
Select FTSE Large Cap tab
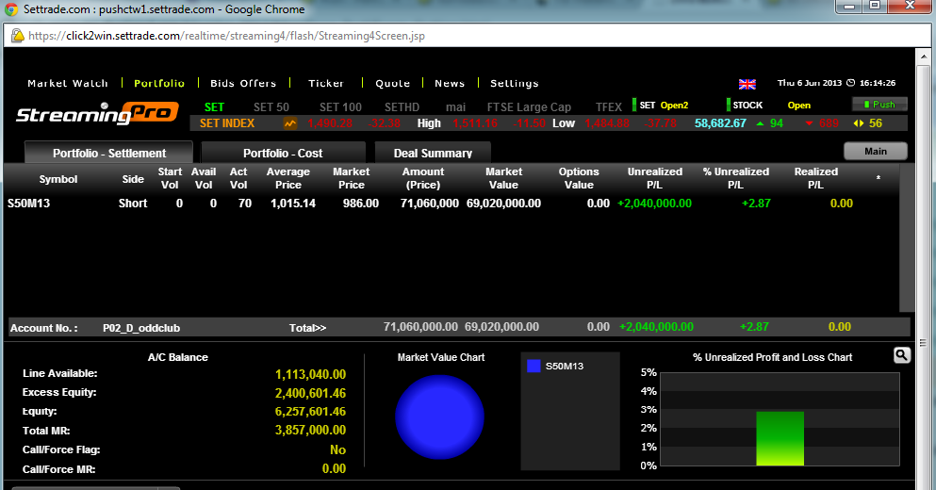tap(529, 106)
